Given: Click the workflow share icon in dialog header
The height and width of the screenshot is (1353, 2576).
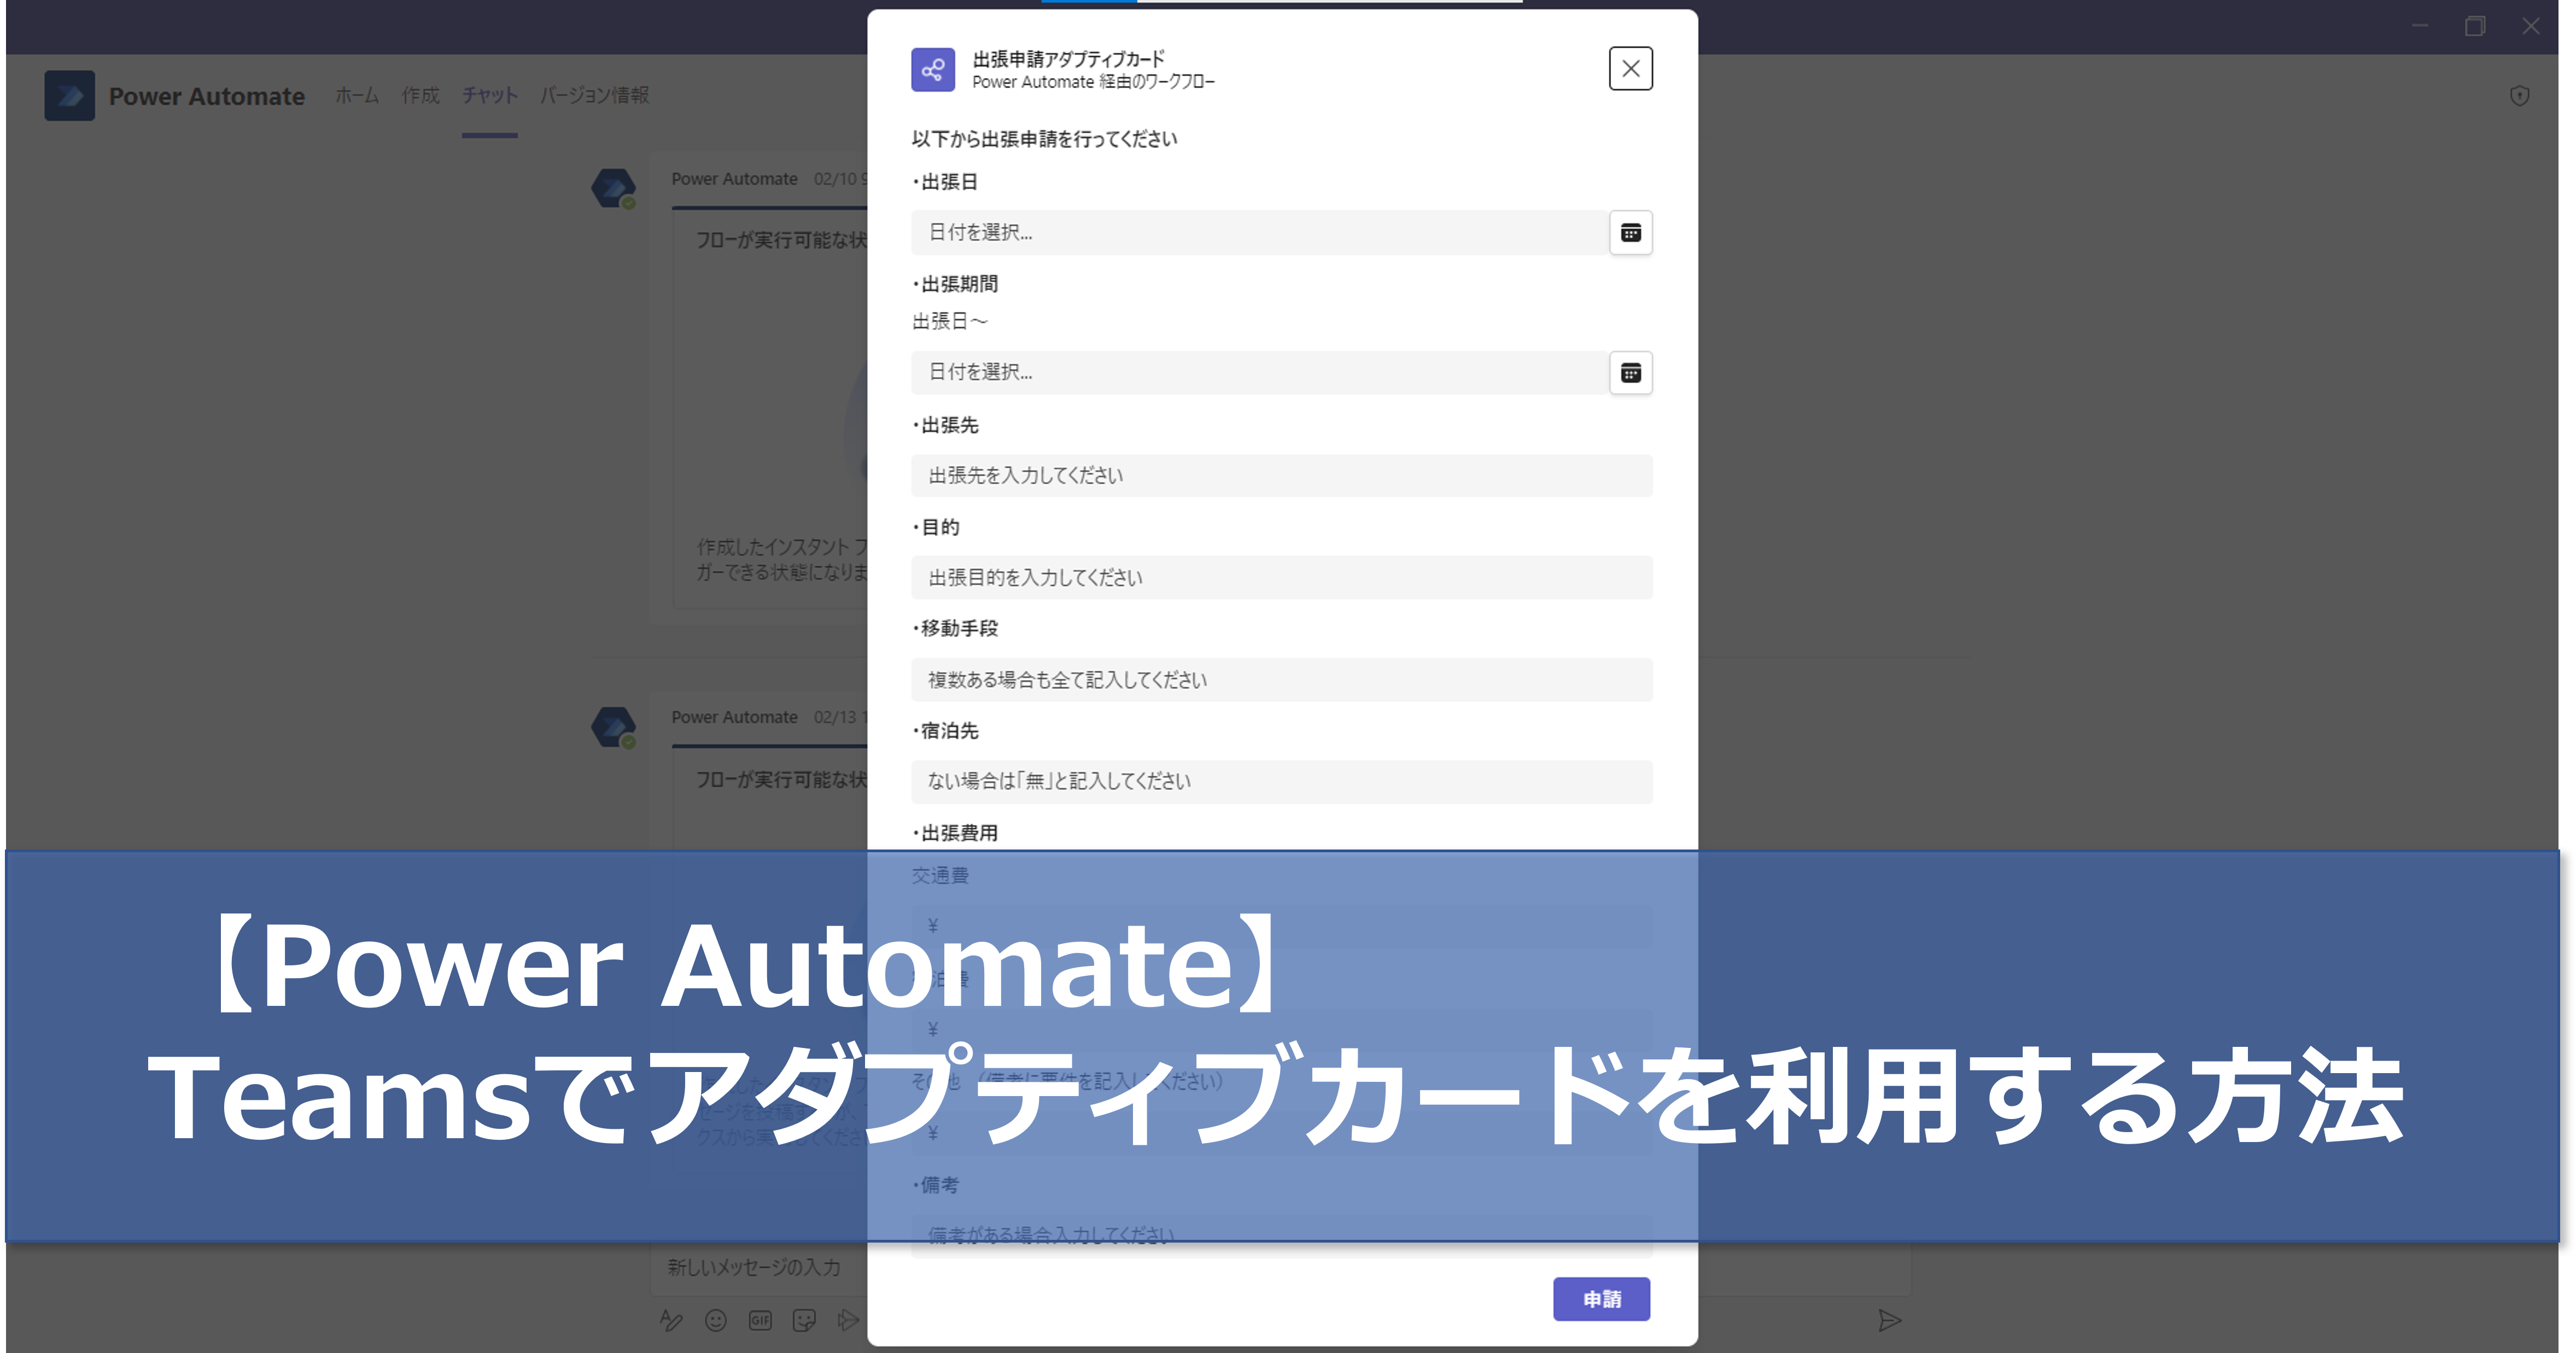Looking at the screenshot, I should point(932,69).
